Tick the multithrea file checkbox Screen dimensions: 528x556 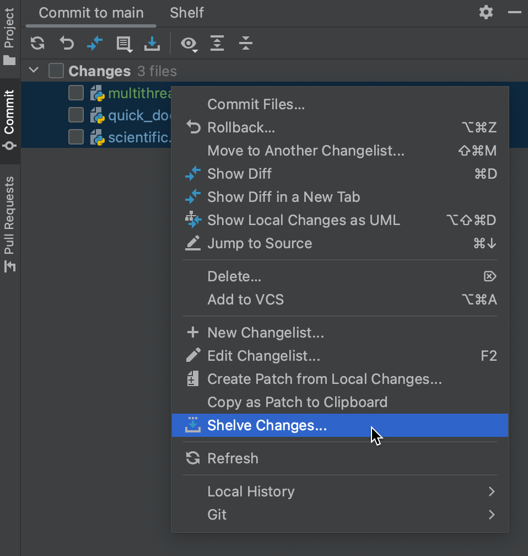(76, 93)
